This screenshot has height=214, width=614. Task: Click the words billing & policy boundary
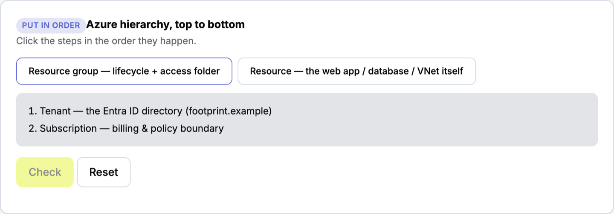click(168, 128)
